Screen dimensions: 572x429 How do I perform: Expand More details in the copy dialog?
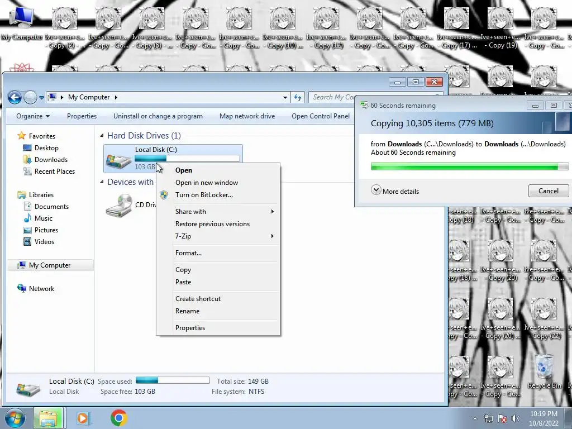click(x=395, y=191)
